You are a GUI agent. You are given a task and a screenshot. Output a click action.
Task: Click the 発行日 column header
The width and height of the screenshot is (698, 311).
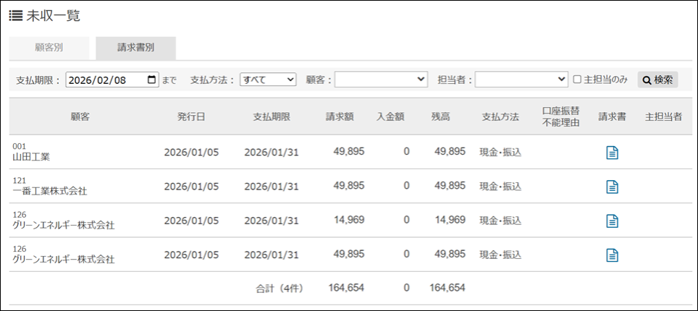[x=191, y=116]
